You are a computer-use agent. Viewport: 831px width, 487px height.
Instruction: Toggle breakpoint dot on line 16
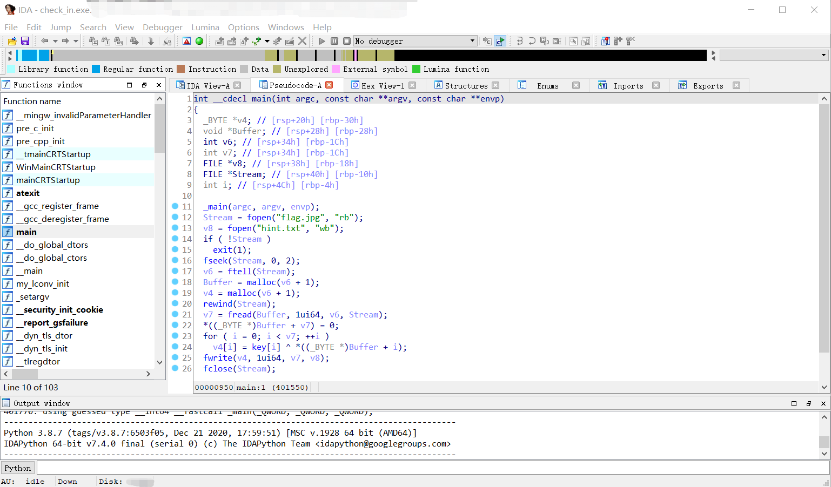[x=175, y=260]
